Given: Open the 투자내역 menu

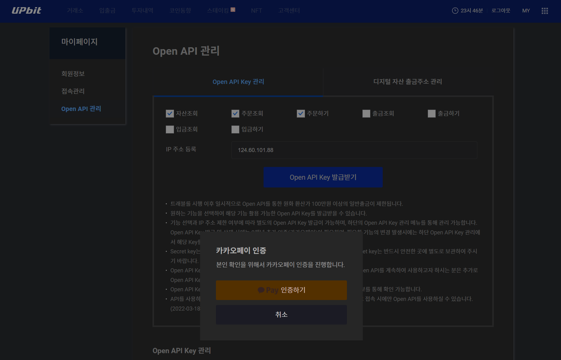Looking at the screenshot, I should click(143, 11).
